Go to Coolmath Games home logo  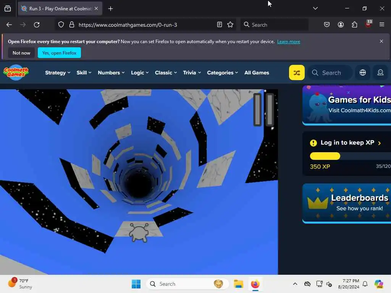(x=16, y=72)
